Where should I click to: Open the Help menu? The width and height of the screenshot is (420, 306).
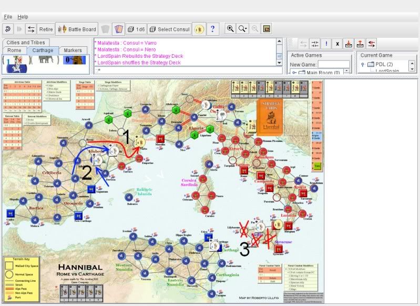pos(23,17)
